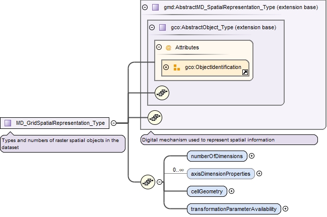The height and width of the screenshot is (217, 327).
Task: Expand the axisDimensionProperties element
Action: point(259,173)
